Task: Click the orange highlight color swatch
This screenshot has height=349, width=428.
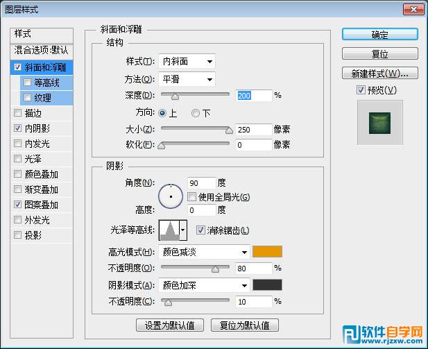Action: (x=267, y=251)
